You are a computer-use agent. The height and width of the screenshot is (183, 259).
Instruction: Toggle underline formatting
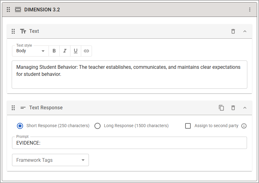[x=76, y=51]
